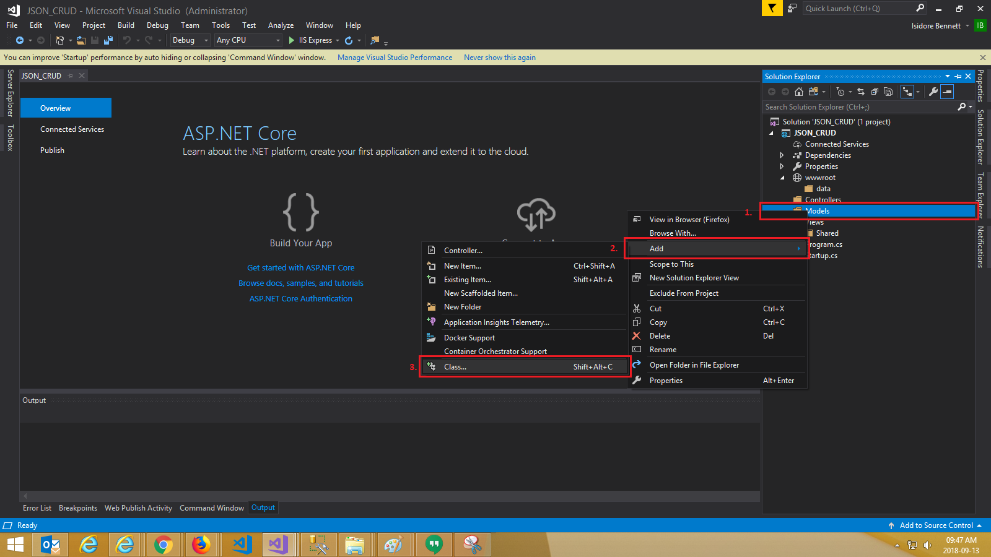Open the Toolbox side tab
This screenshot has width=991, height=557.
(10, 137)
